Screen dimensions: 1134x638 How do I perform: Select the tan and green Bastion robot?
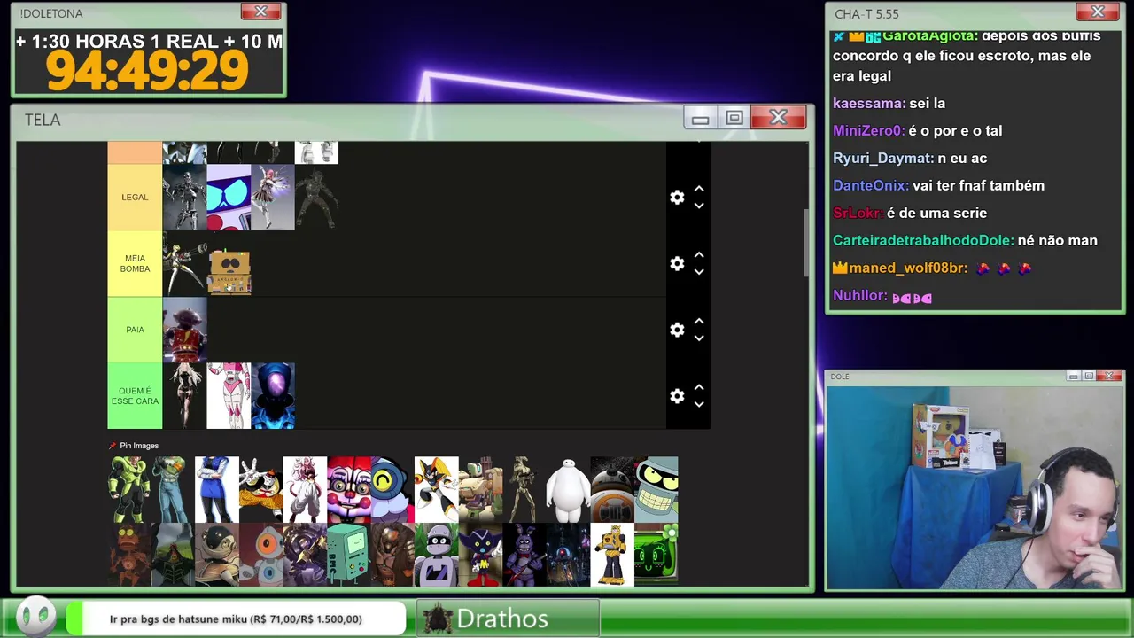(x=480, y=489)
